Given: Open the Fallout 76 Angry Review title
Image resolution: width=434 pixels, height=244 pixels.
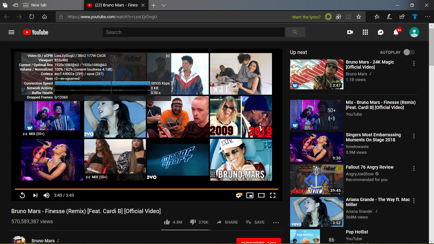Looking at the screenshot, I should pos(370,167).
